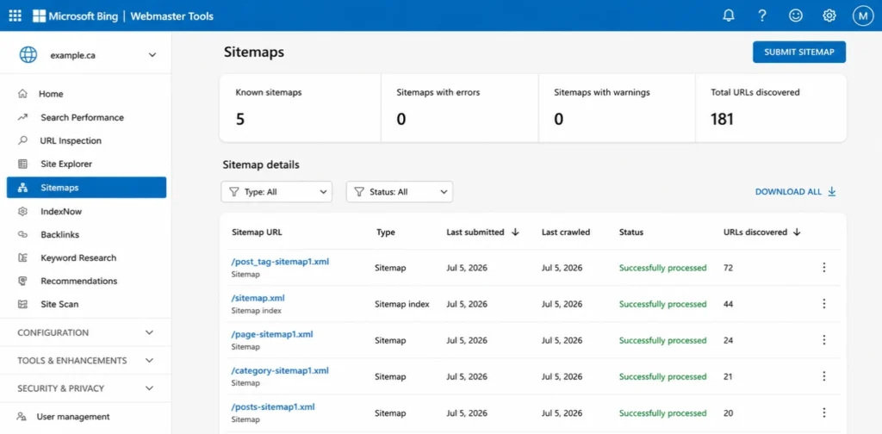Open /page-sitemap1.xml link

[271, 334]
